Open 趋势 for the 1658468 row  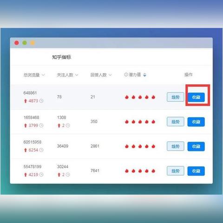(x=176, y=122)
